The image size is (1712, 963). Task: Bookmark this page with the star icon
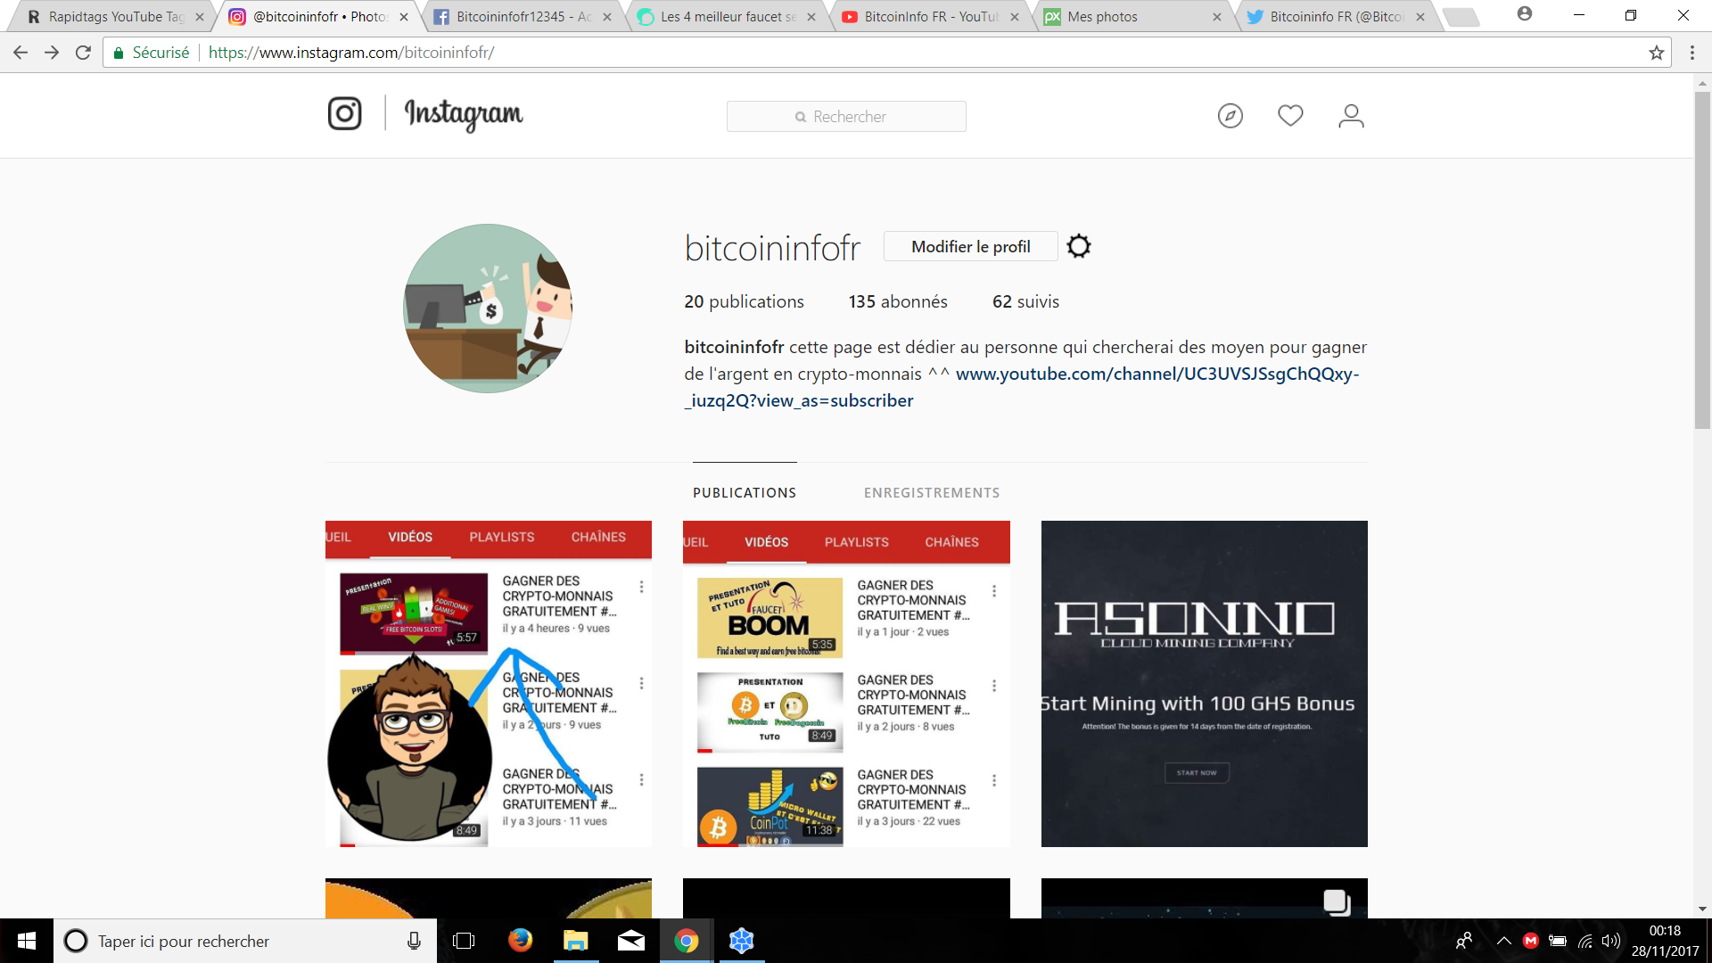[x=1656, y=53]
